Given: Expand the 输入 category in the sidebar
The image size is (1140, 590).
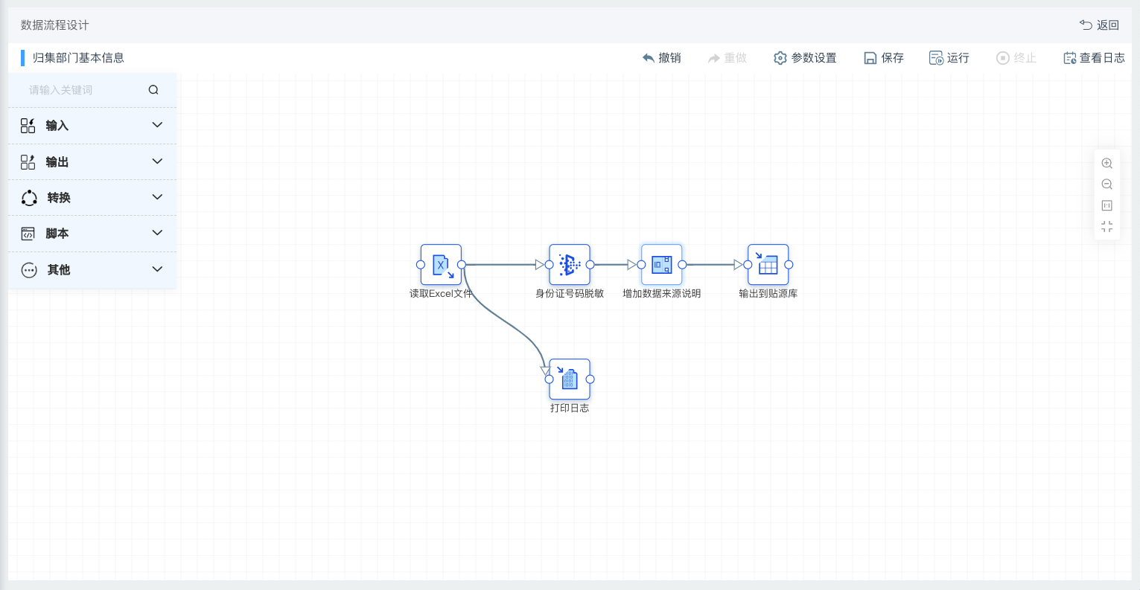Looking at the screenshot, I should tap(92, 125).
